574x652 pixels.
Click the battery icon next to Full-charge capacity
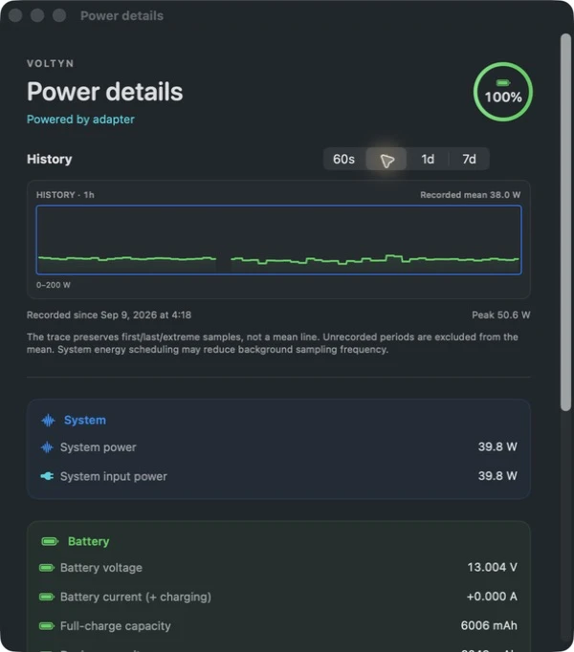click(47, 626)
